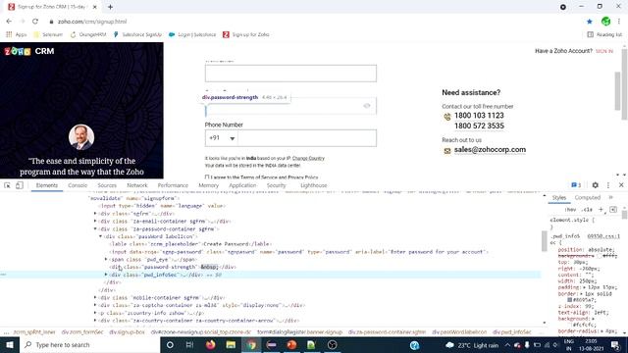Image resolution: width=628 pixels, height=353 pixels.
Task: Click the Zoho CRM logo
Action: (x=29, y=51)
